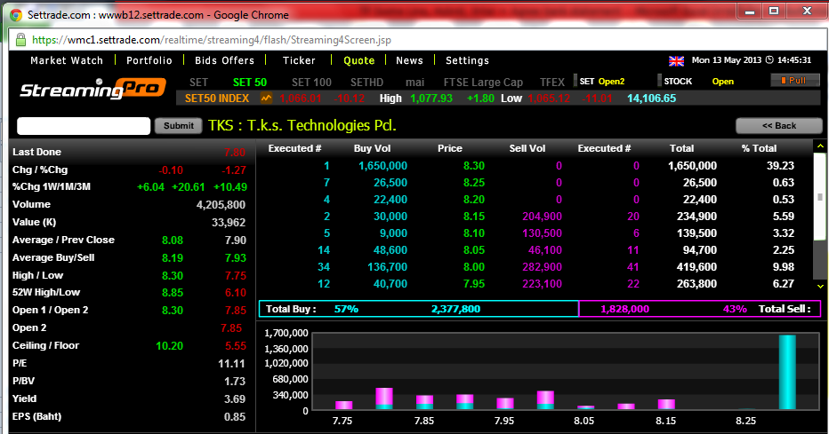Select the SET 50 index tab
The width and height of the screenshot is (829, 434).
250,83
